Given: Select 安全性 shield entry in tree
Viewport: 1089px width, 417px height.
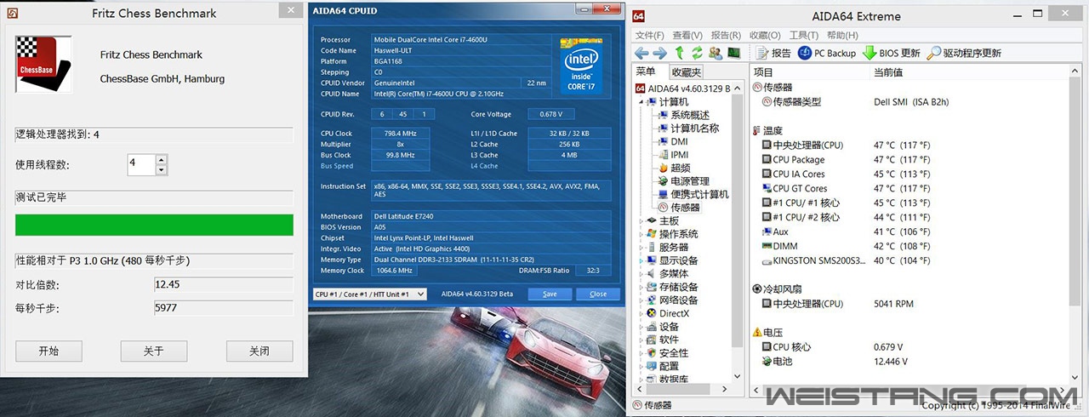Looking at the screenshot, I should click(x=666, y=353).
